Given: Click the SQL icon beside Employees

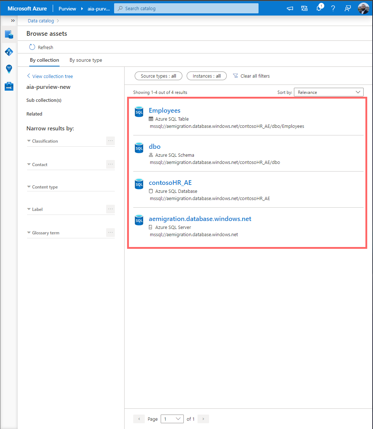Looking at the screenshot, I should pos(139,112).
